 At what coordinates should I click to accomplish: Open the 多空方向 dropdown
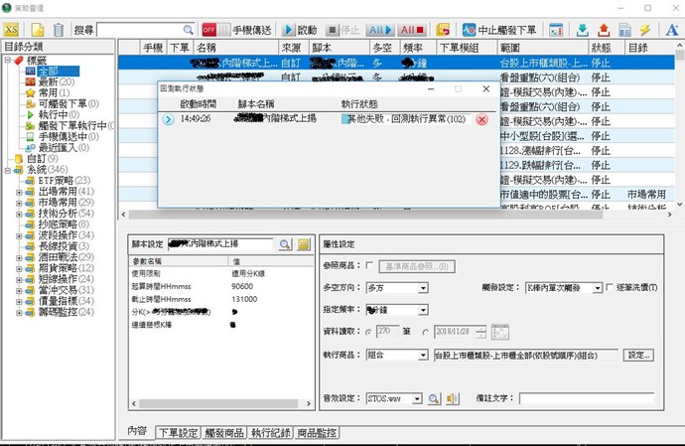[x=423, y=288]
